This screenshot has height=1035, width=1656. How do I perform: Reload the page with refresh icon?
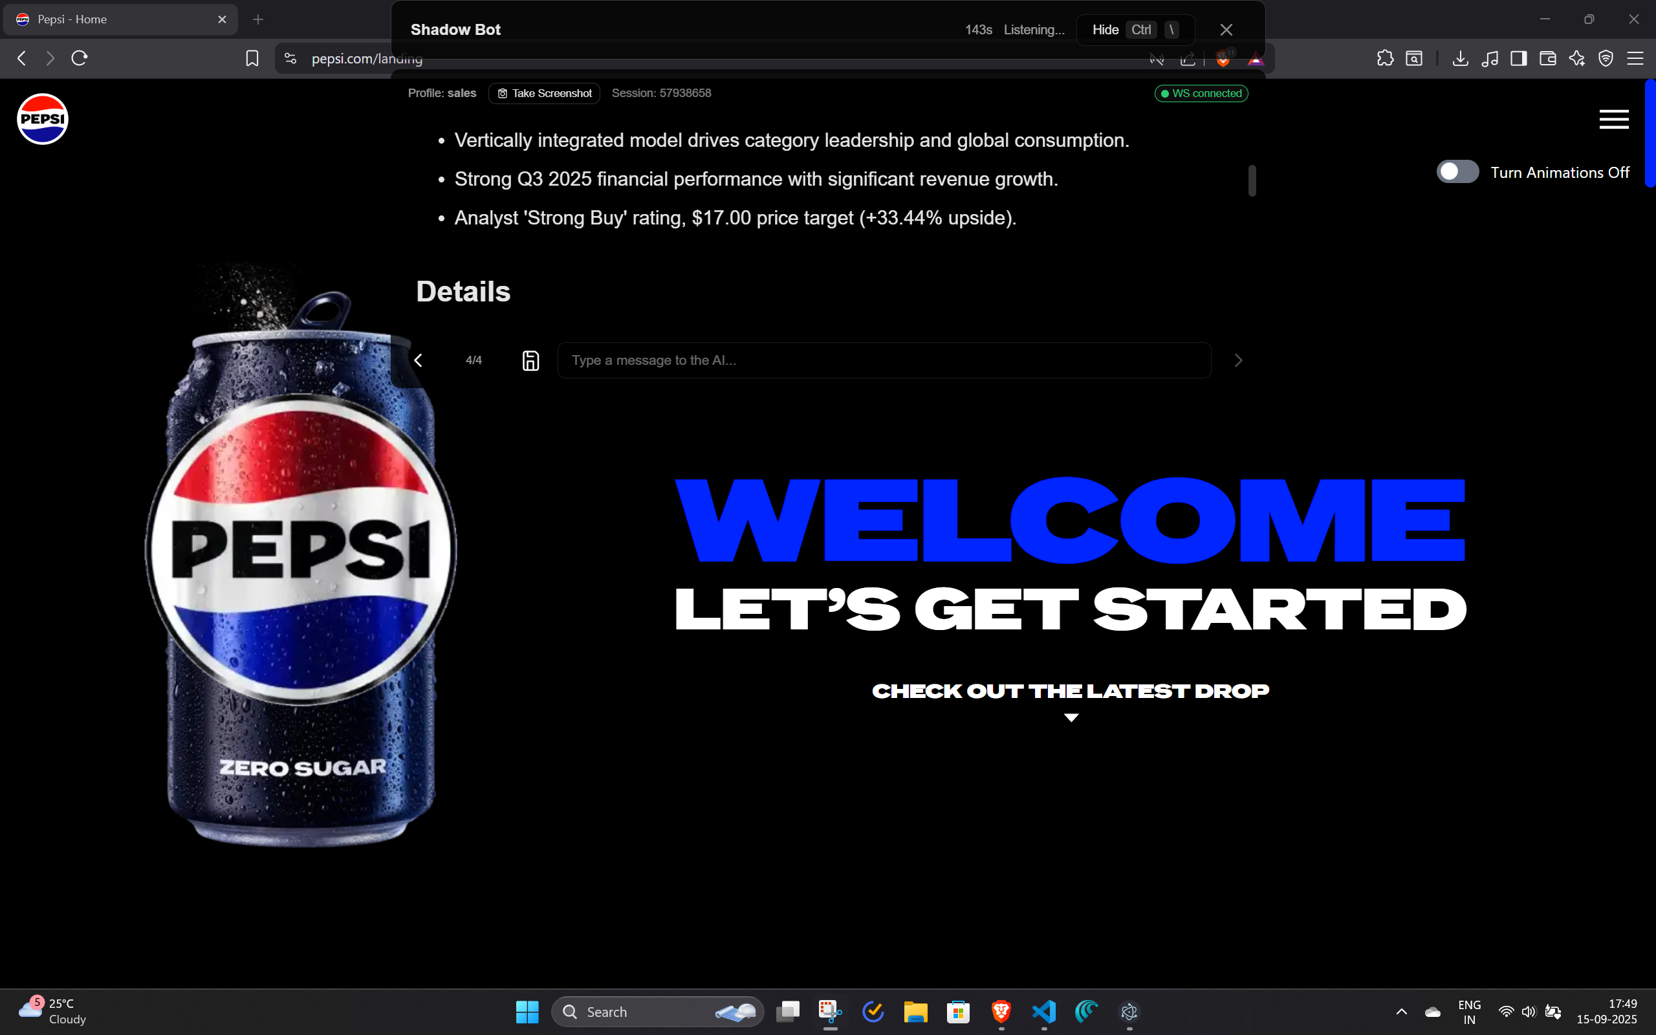tap(80, 58)
